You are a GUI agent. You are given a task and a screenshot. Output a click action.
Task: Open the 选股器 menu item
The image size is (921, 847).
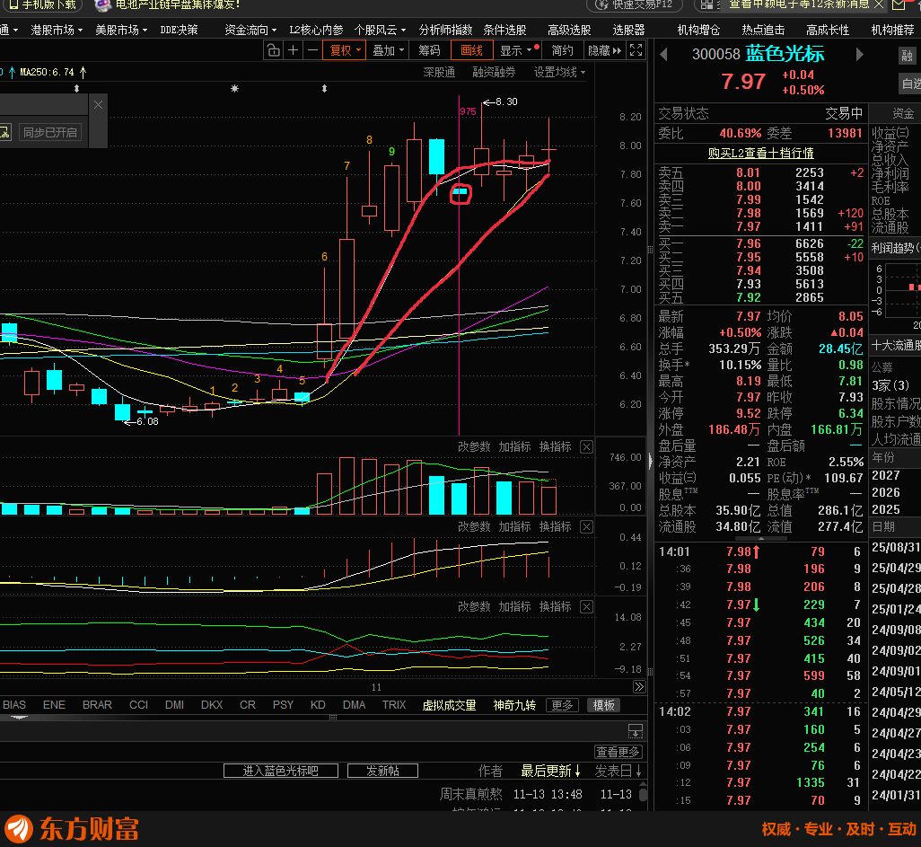point(628,30)
